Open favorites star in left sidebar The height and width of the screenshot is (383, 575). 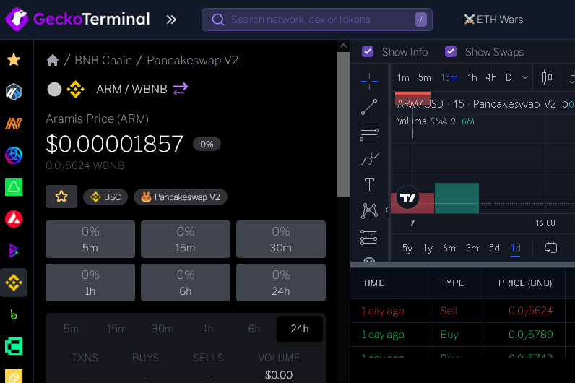(x=14, y=59)
